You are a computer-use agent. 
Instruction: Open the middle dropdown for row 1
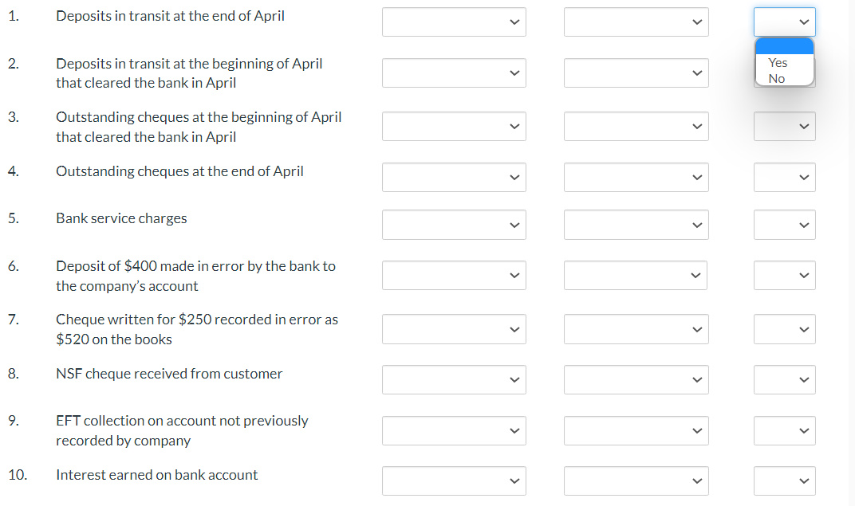[636, 22]
